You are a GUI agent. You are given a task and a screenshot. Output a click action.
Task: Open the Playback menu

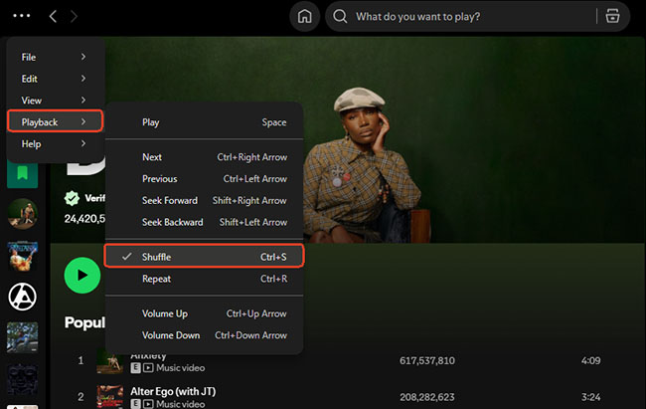pos(55,121)
